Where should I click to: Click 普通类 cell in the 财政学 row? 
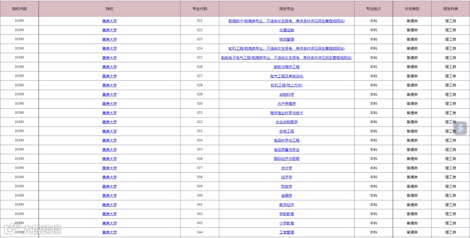[x=412, y=187]
